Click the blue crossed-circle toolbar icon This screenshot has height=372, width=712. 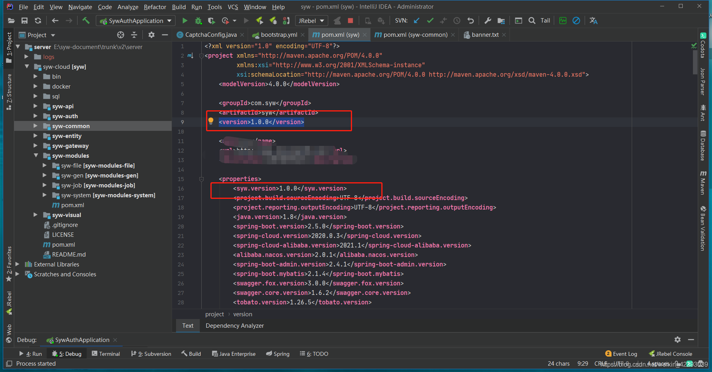coord(576,21)
